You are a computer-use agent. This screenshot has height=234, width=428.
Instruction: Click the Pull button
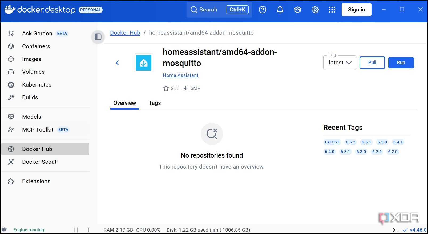point(372,63)
